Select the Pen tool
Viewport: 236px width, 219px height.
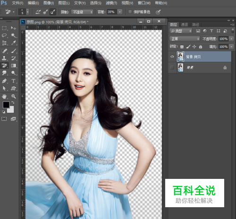(4, 81)
